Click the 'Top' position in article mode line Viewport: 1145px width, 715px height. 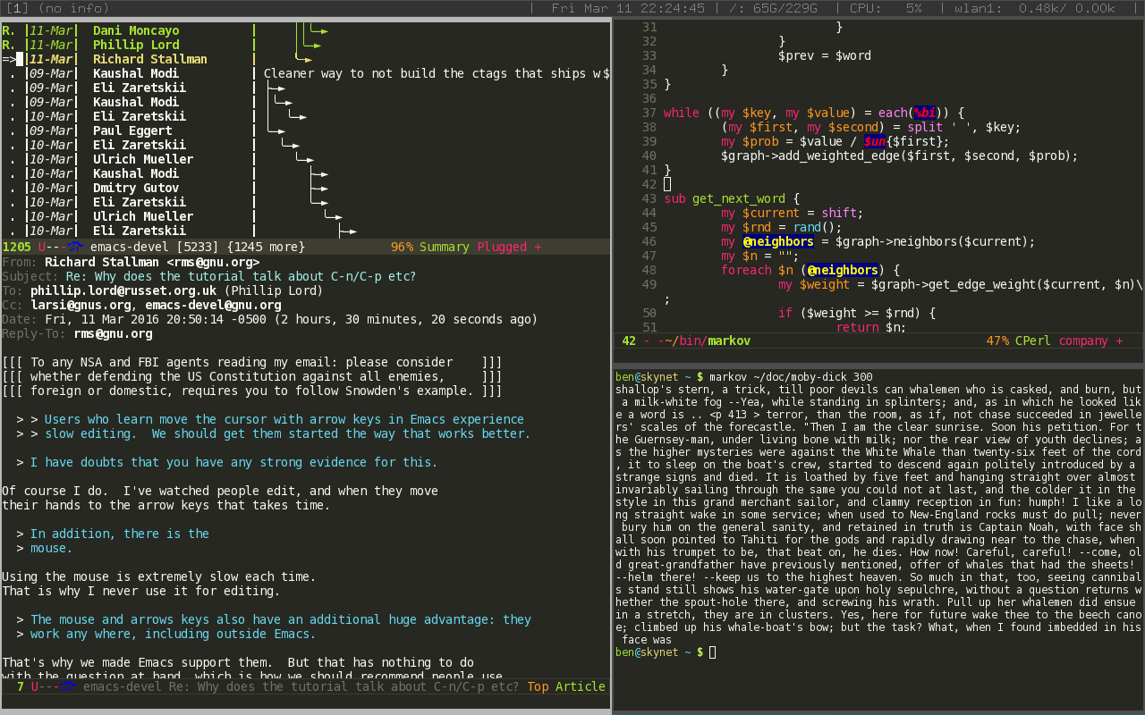(538, 686)
